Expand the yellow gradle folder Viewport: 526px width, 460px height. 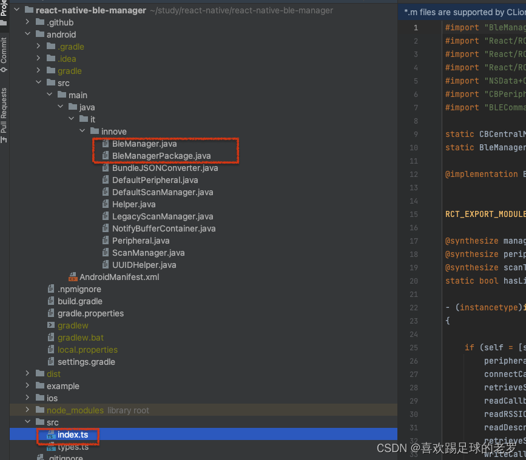pos(38,70)
